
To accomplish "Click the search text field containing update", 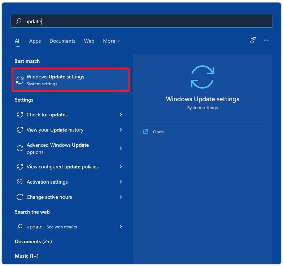I will pos(144,21).
